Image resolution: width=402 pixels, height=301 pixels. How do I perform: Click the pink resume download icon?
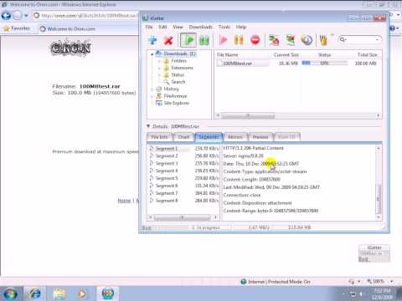pyautogui.click(x=224, y=40)
